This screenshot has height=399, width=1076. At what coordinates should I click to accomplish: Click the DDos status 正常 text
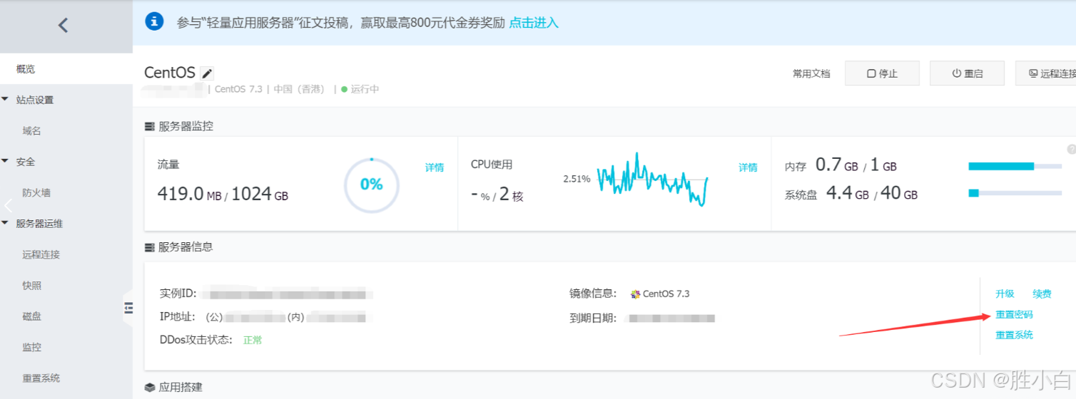[x=253, y=340]
